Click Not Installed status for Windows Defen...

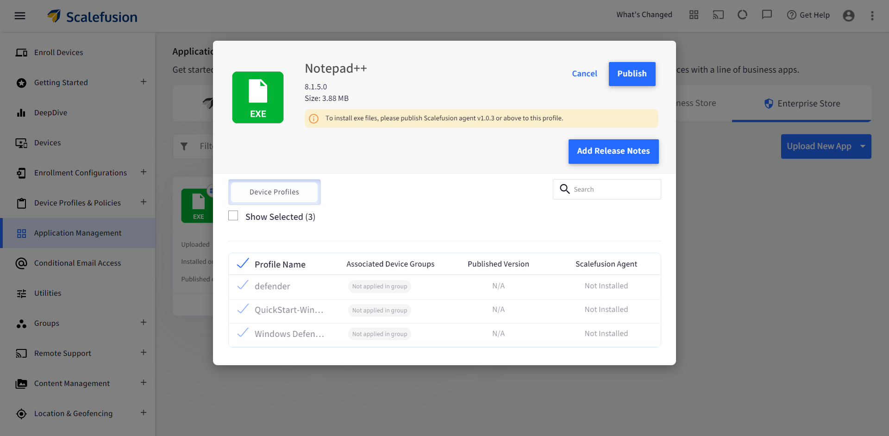[x=606, y=334]
